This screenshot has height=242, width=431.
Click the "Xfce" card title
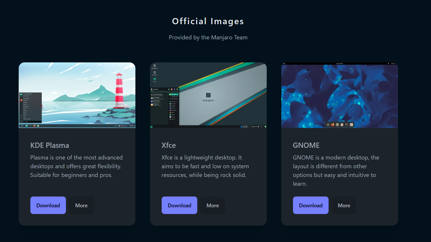pos(169,145)
